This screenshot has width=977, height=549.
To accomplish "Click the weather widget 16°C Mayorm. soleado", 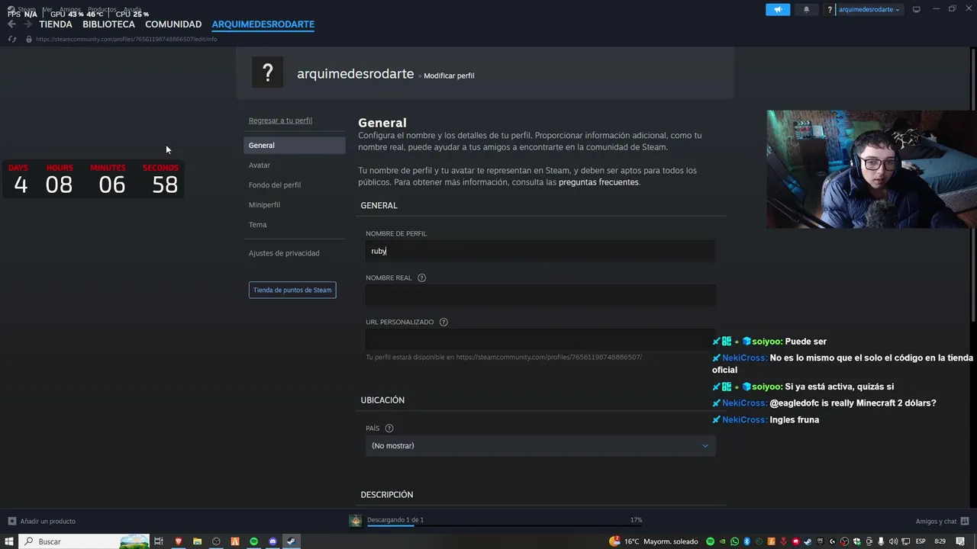I will point(654,541).
